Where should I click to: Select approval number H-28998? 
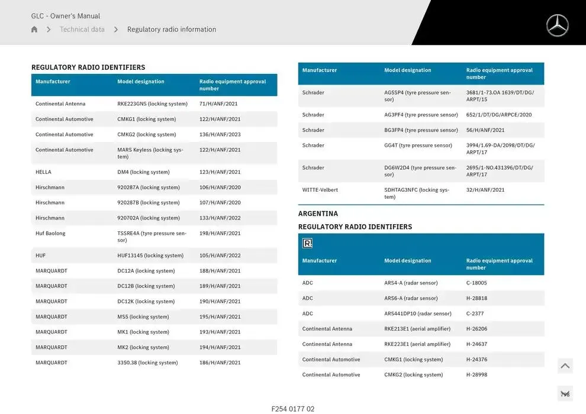click(476, 375)
